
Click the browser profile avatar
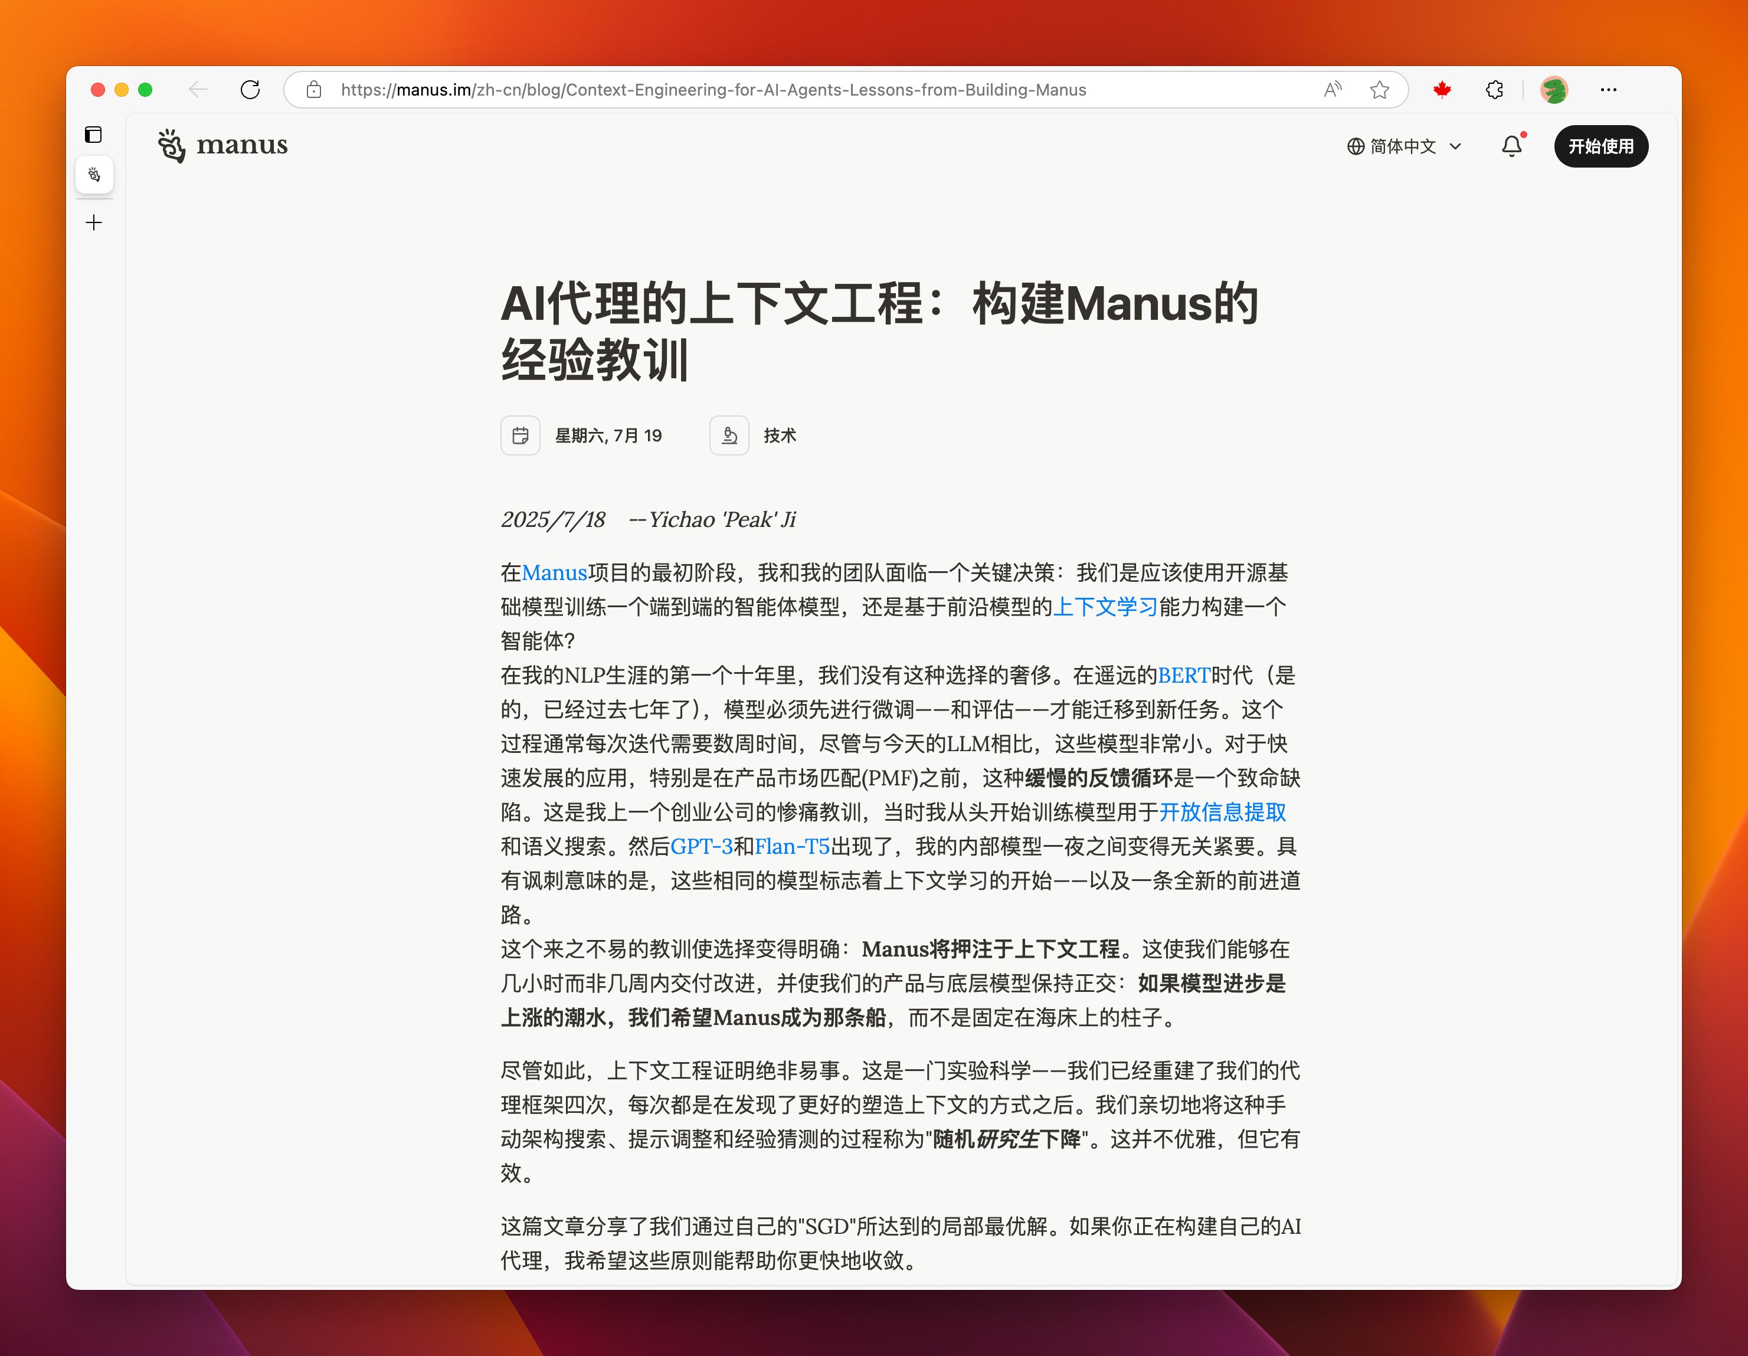1553,90
